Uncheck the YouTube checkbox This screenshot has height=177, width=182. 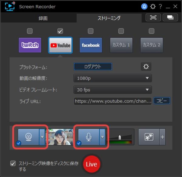pos(60,31)
